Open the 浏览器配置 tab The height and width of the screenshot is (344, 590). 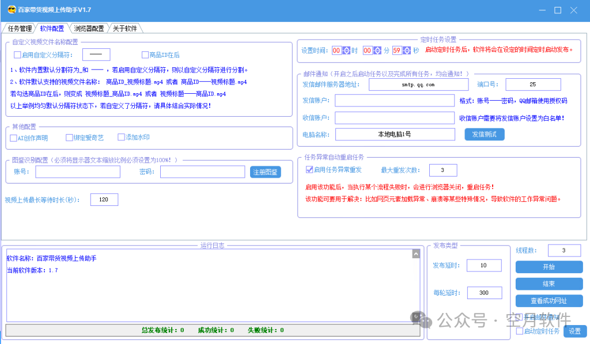[x=89, y=29]
